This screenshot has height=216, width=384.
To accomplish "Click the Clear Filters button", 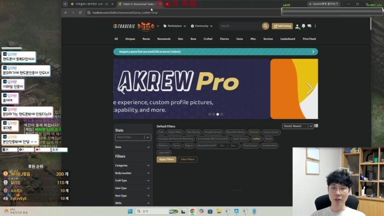I will click(x=188, y=159).
